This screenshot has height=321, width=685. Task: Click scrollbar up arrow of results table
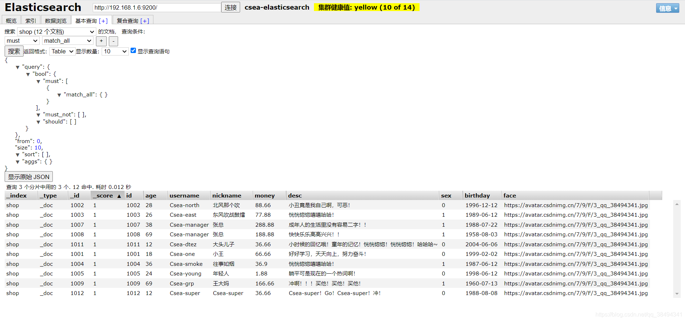677,204
